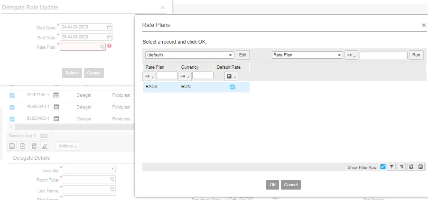Click reservation number 63825452-1
The height and width of the screenshot is (200, 428).
[38, 118]
